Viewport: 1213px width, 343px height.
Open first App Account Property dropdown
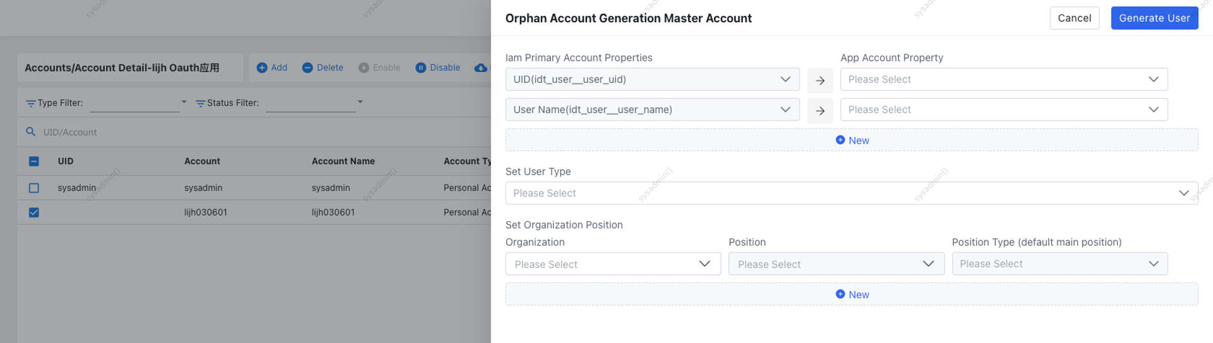click(1003, 80)
